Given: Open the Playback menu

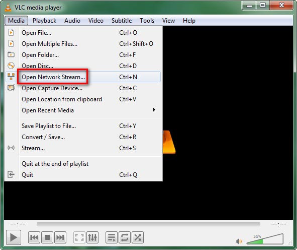Looking at the screenshot, I should [x=45, y=21].
